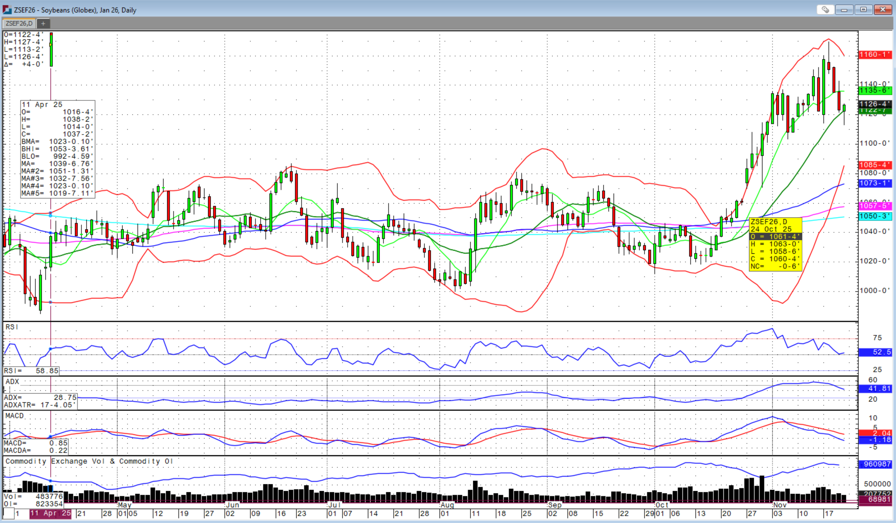Click the blue 52.5 RSI value label
The image size is (896, 523).
875,352
